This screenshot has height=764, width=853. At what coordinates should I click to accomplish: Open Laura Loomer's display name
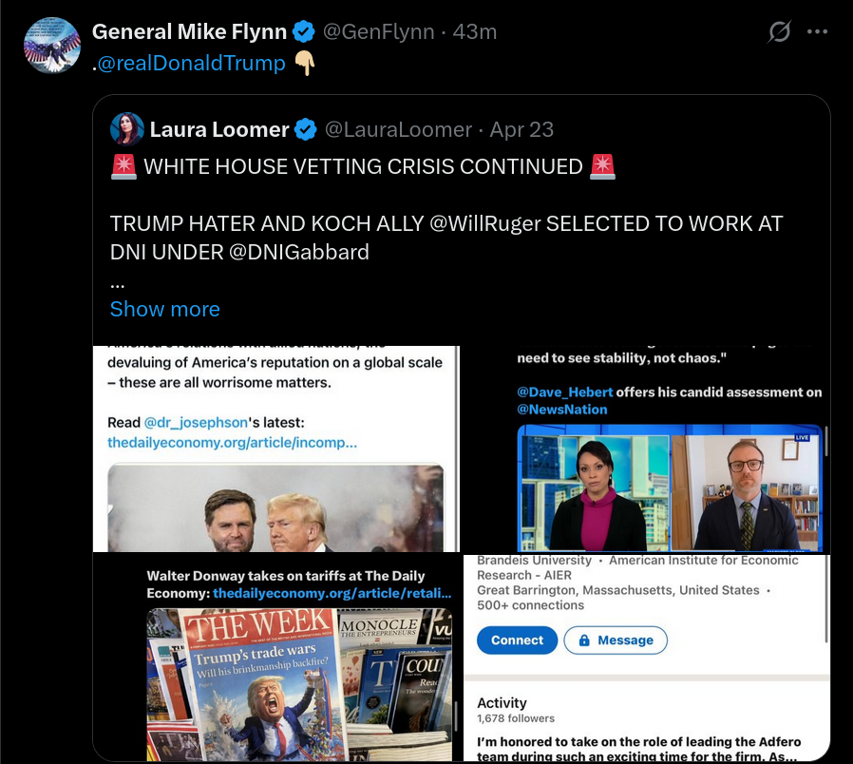(219, 129)
